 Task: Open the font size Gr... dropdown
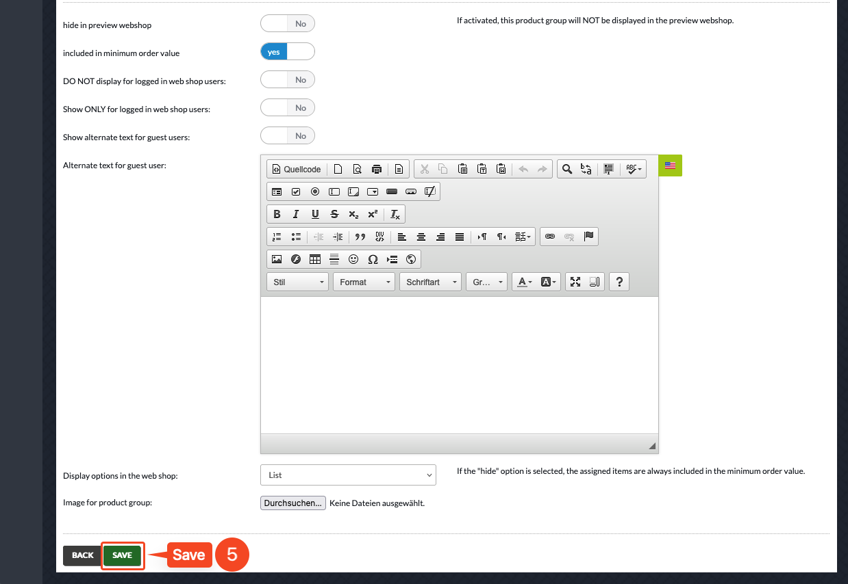click(x=487, y=282)
